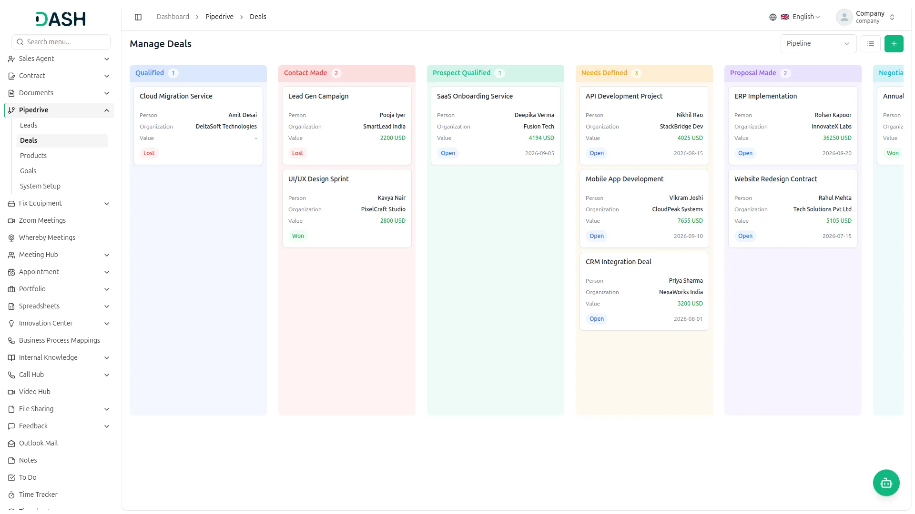Open the chatbot assistant icon
Image resolution: width=915 pixels, height=514 pixels.
click(x=886, y=483)
